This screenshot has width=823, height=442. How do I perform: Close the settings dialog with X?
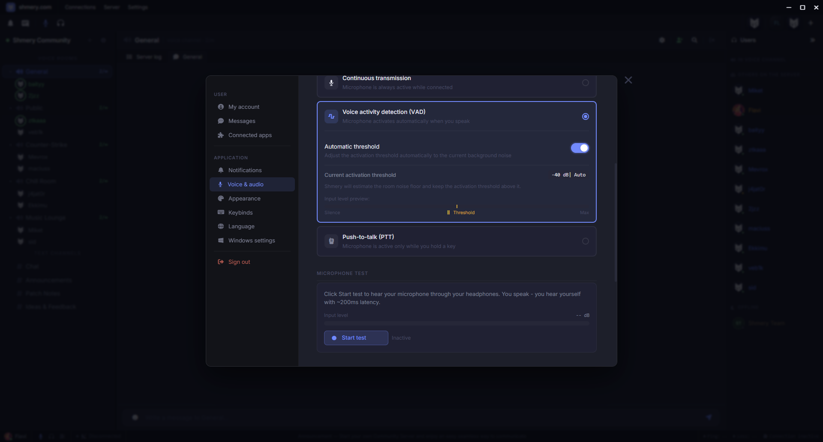tap(628, 80)
